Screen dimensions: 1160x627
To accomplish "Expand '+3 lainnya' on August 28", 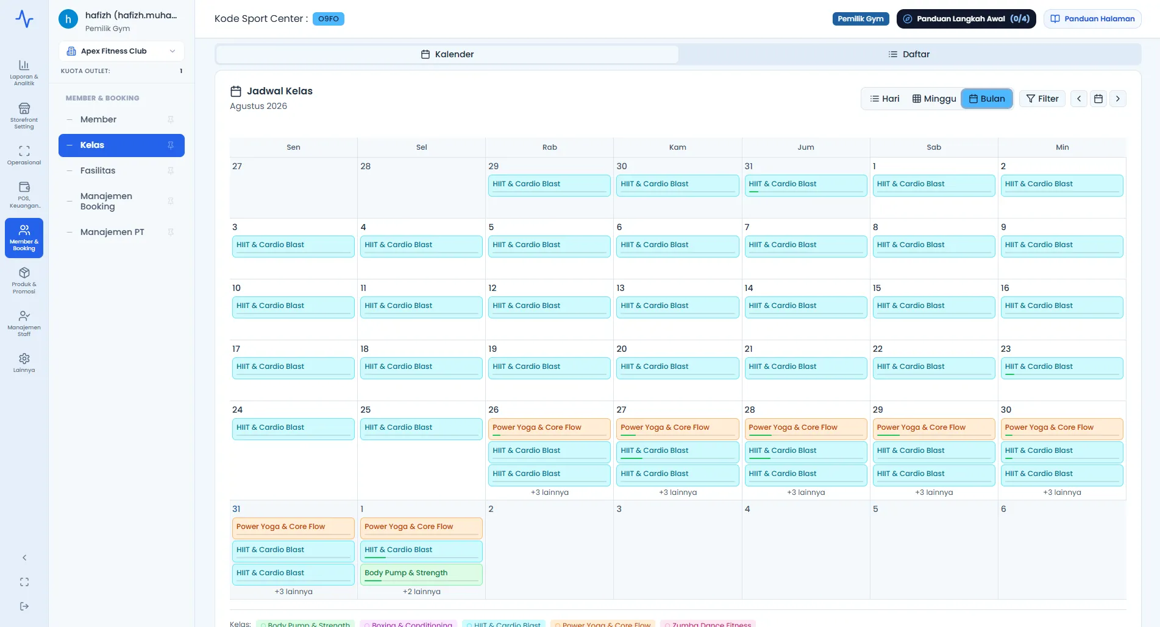I will click(x=806, y=492).
